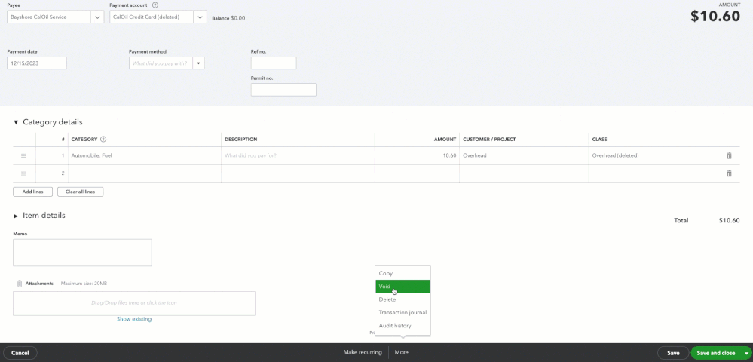This screenshot has width=753, height=362.
Task: Delete line 2 with trash icon
Action: click(729, 173)
